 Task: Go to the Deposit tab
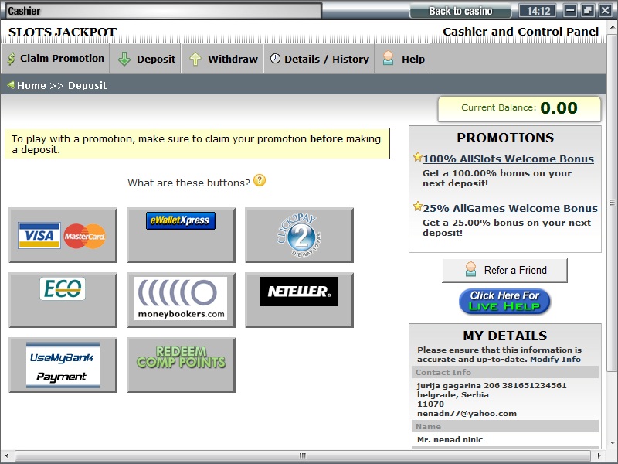pyautogui.click(x=147, y=59)
